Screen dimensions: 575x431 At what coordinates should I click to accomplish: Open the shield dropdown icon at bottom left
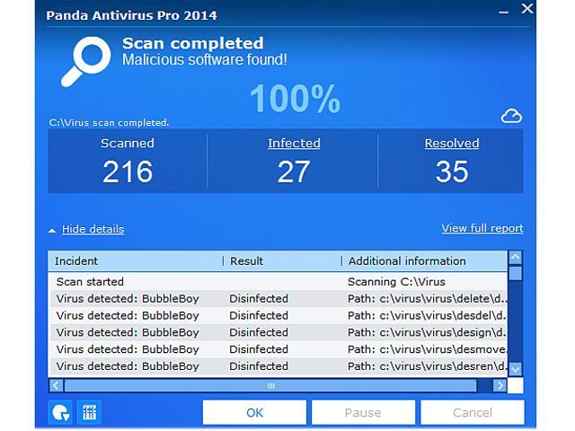[60, 413]
